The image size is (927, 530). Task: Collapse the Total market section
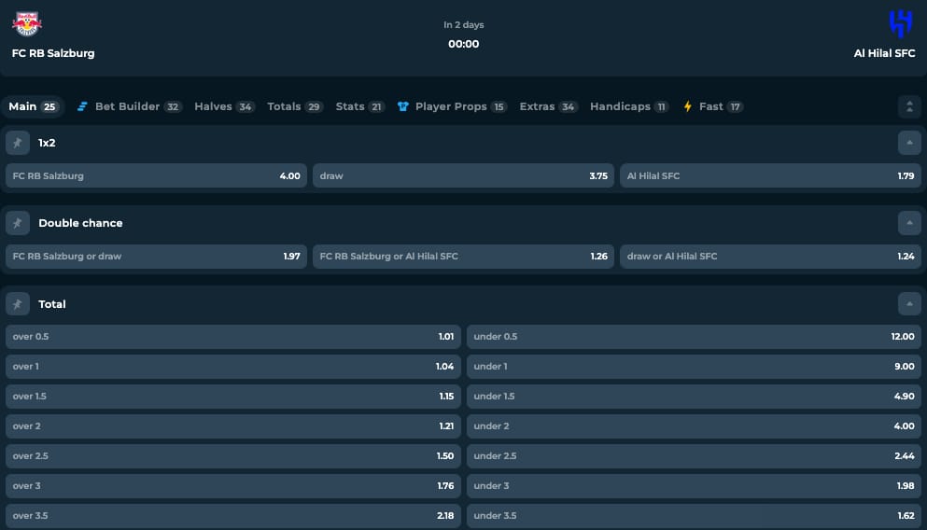pyautogui.click(x=909, y=304)
